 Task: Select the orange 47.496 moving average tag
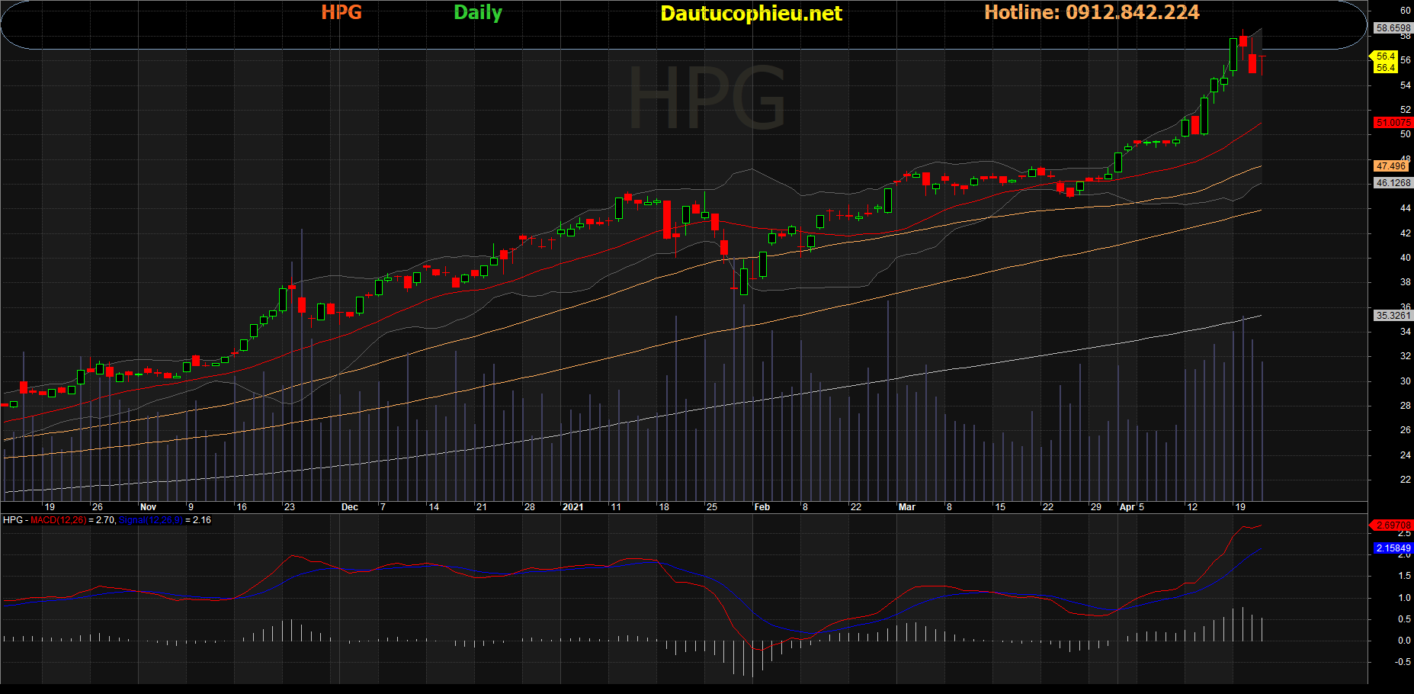1391,166
